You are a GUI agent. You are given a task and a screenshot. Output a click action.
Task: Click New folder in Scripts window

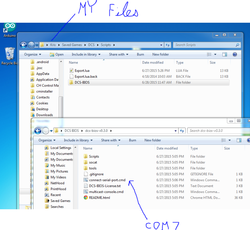pos(161,54)
